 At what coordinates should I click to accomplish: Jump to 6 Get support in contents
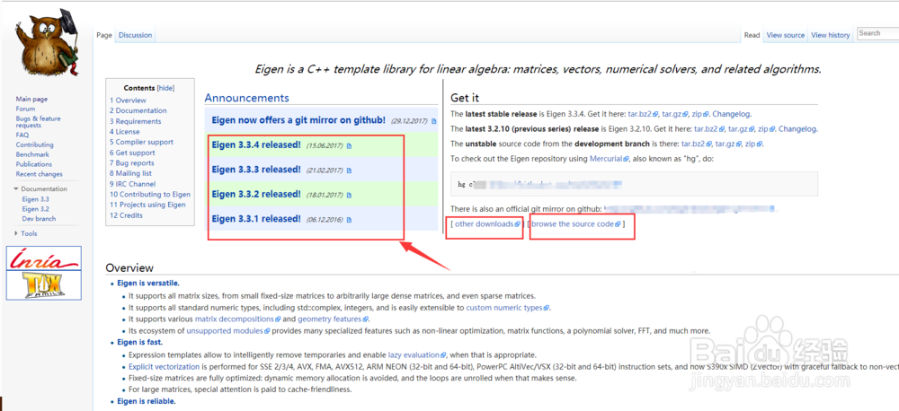pos(132,153)
